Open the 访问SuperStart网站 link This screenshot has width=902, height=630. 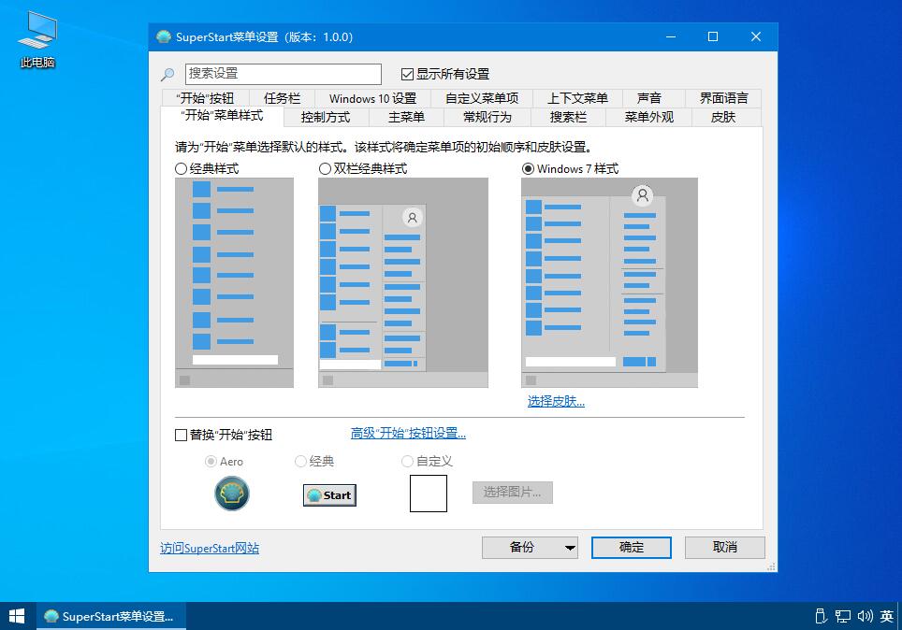point(209,548)
